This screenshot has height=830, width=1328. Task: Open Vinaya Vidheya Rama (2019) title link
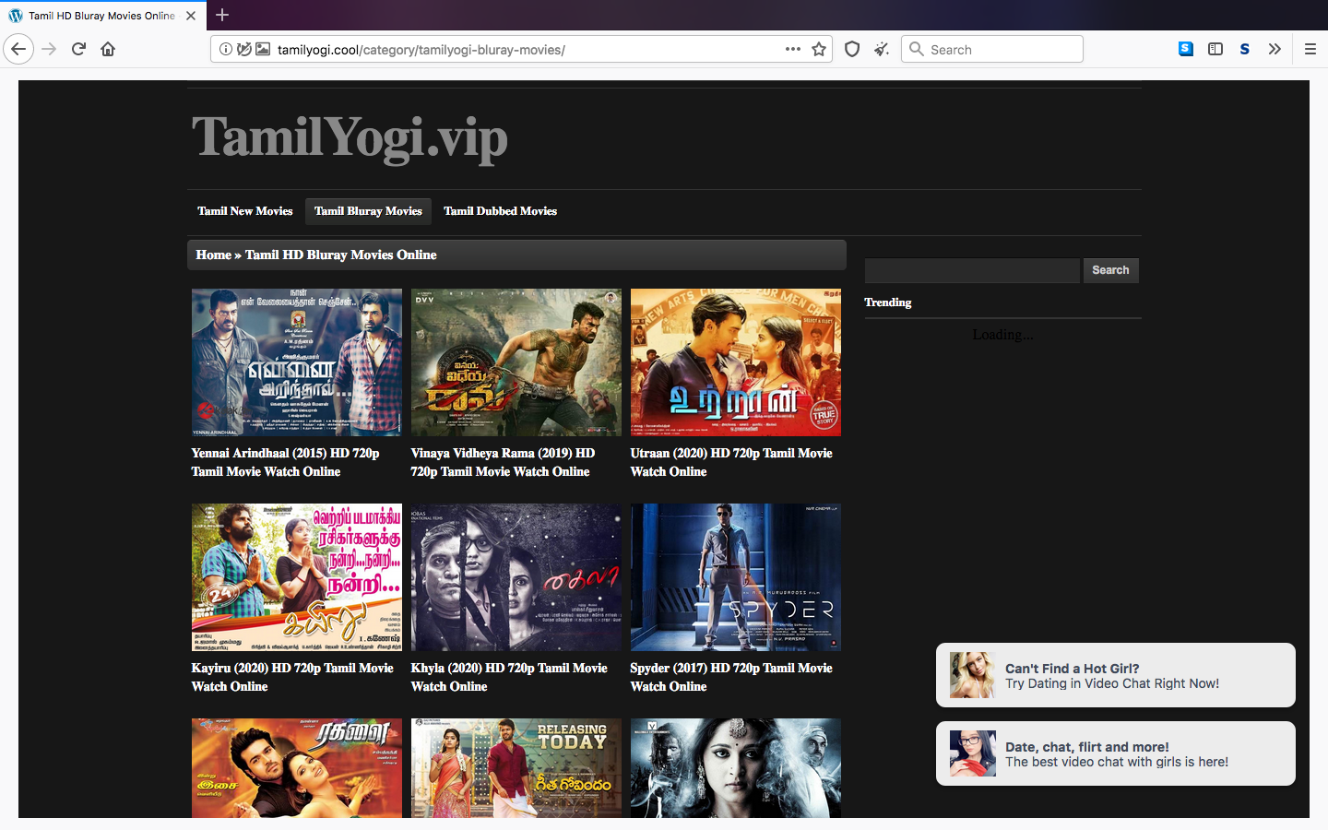504,462
